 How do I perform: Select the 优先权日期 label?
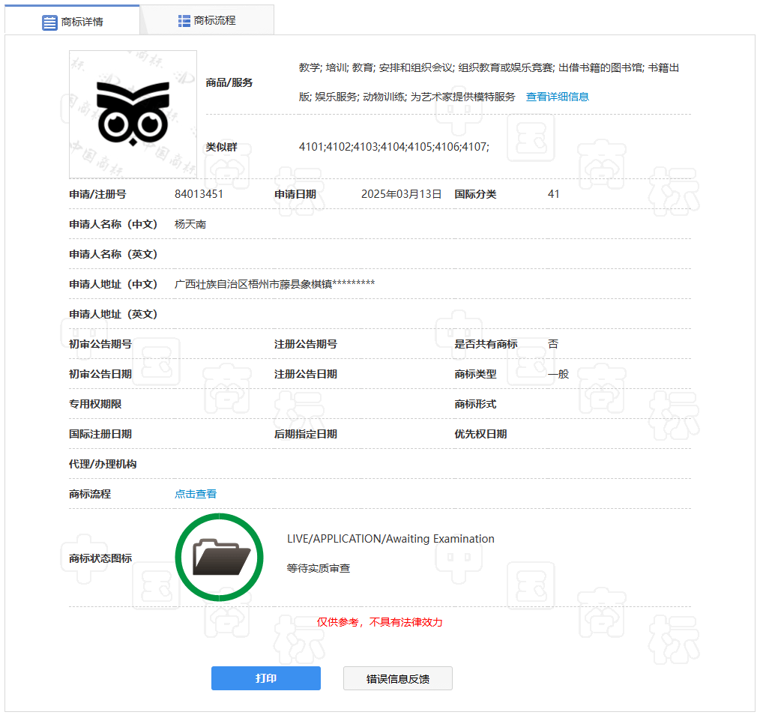click(x=480, y=435)
